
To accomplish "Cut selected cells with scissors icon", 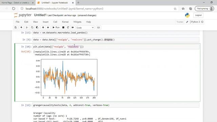I will 27,27.
